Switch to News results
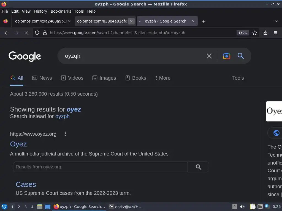Screen dimensions: 282x211 42,78
